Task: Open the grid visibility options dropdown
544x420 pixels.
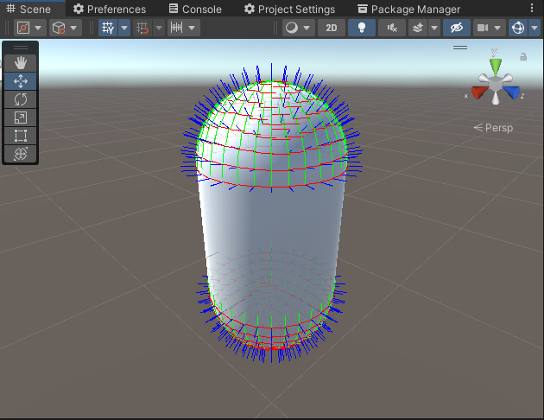Action: coord(124,28)
